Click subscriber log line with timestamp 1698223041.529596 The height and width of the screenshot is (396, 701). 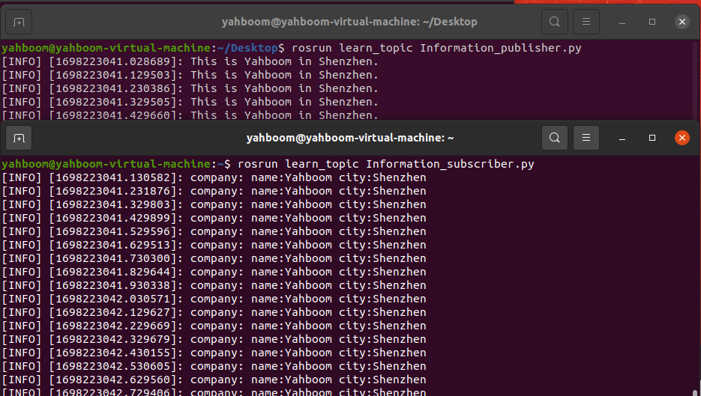(x=214, y=231)
